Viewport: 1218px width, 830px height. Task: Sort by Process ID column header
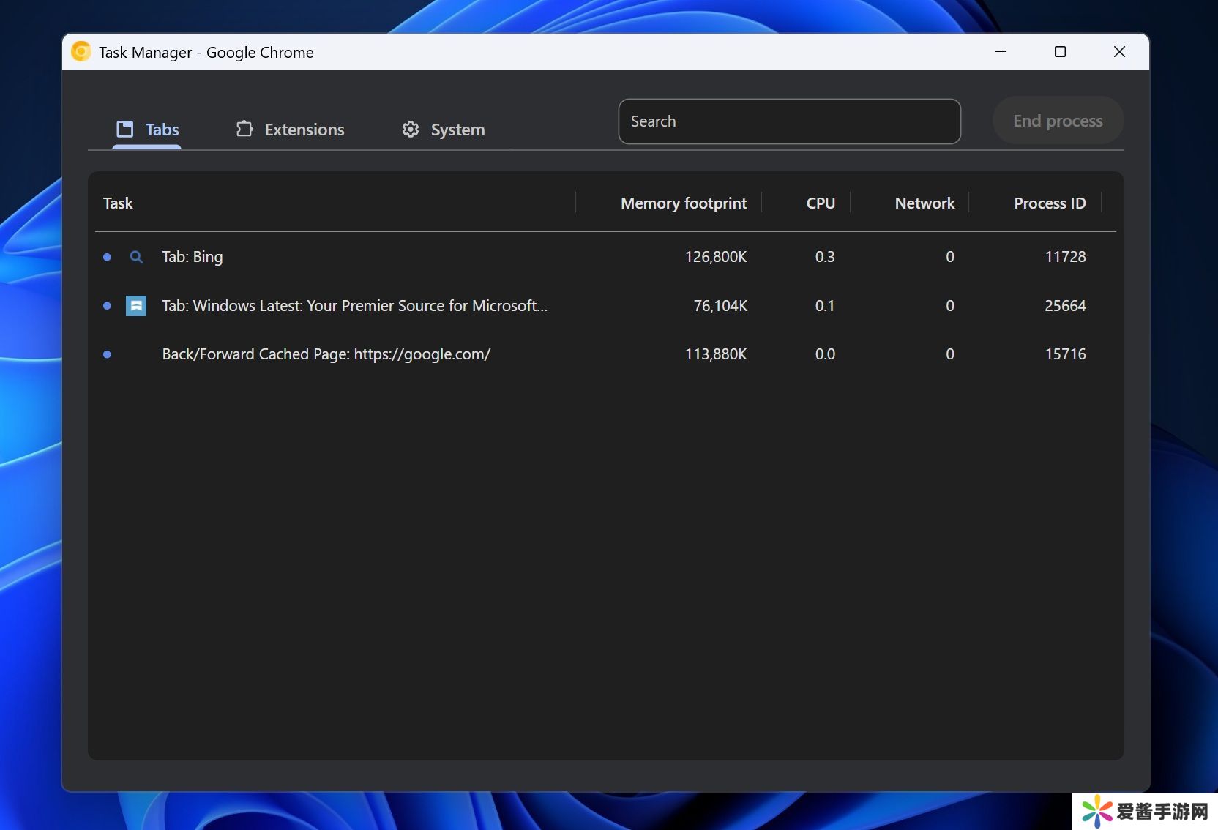[x=1049, y=203]
